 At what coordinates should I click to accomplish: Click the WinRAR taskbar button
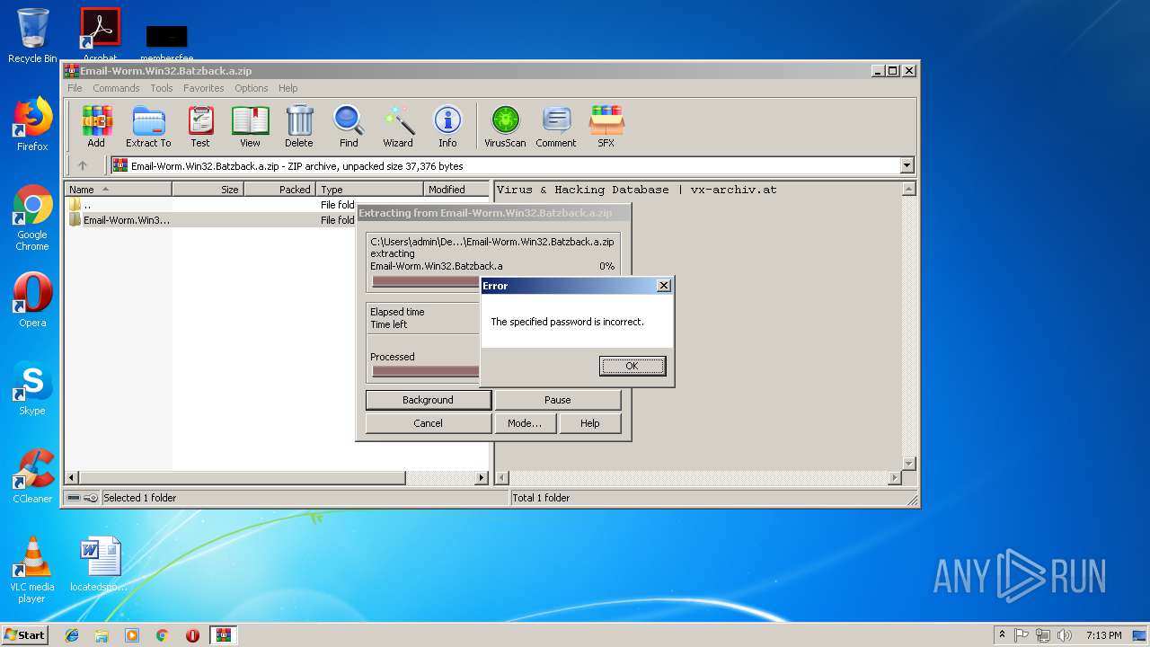[x=223, y=635]
